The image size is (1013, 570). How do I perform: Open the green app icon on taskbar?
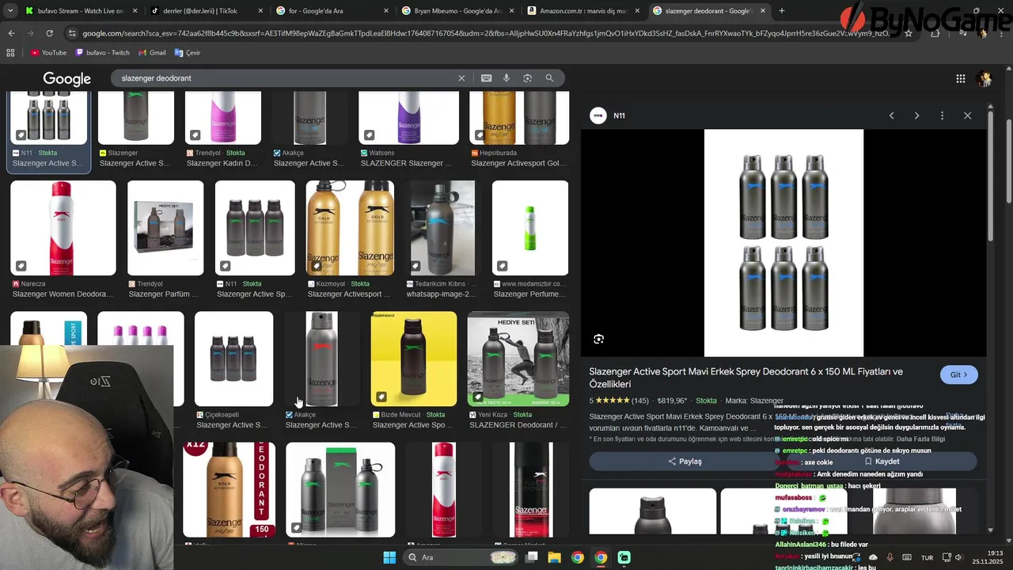coord(624,557)
